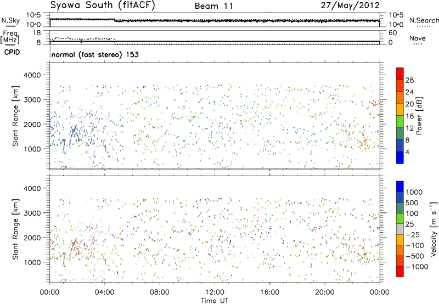The image size is (439, 304).
Task: Click the yellow 16-20 dB power swatch
Action: coord(400,110)
